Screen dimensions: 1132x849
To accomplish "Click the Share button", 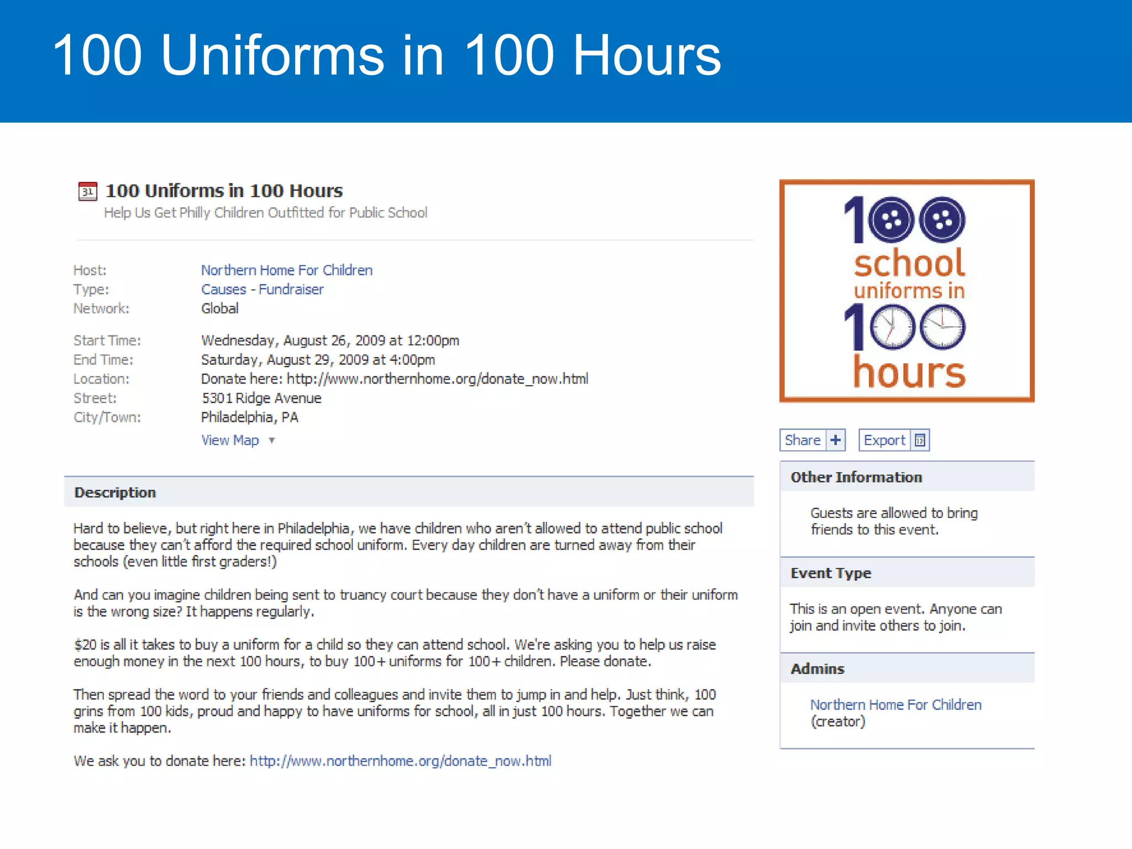I will [813, 440].
